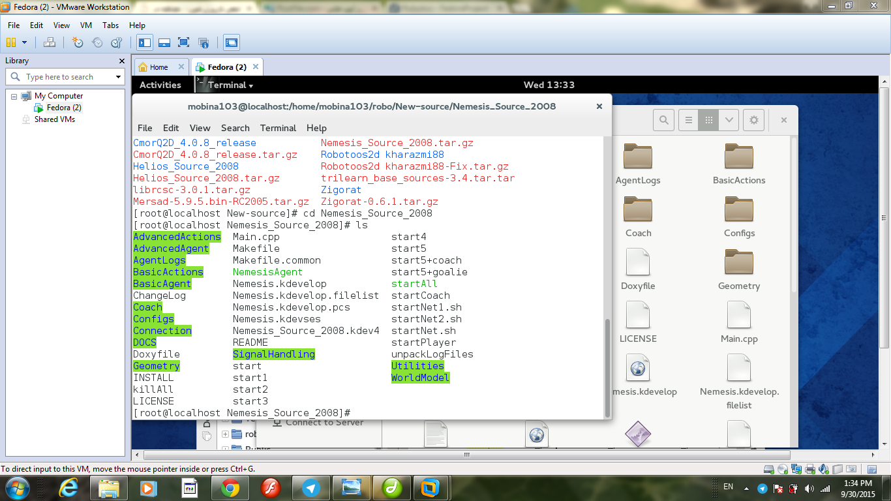The height and width of the screenshot is (501, 891).
Task: Show hidden system tray icons arrow
Action: (748, 488)
